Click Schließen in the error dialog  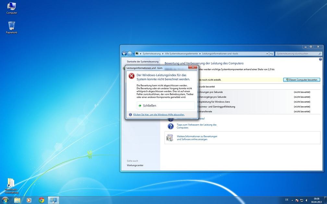point(166,106)
